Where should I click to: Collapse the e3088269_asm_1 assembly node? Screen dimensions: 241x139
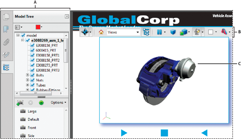pyautogui.click(x=22, y=40)
